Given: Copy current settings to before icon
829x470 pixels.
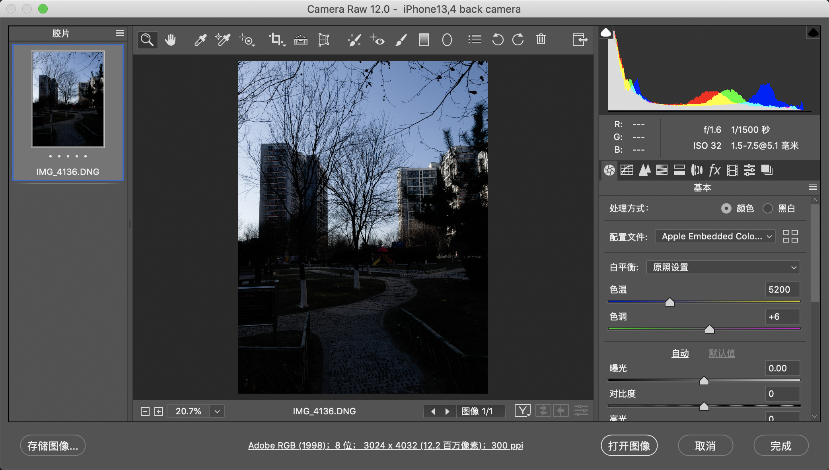Looking at the screenshot, I should [561, 410].
